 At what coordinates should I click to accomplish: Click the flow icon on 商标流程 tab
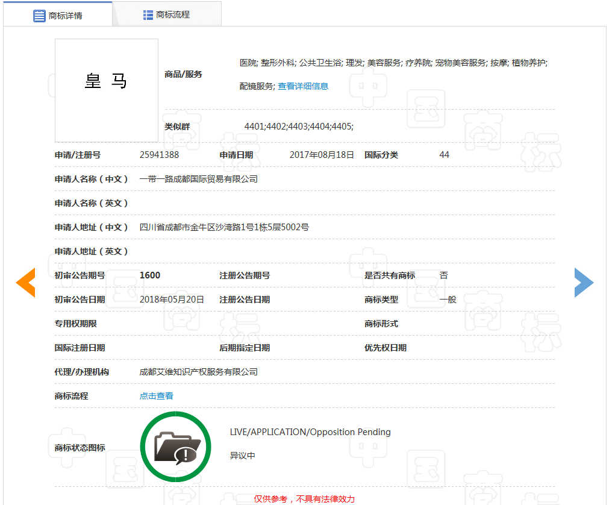[148, 15]
